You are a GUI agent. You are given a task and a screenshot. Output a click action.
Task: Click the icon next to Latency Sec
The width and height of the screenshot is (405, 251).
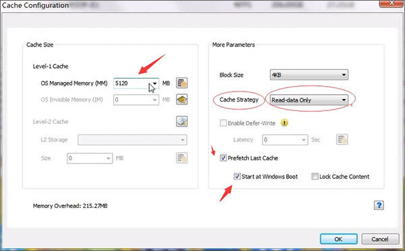(x=342, y=139)
